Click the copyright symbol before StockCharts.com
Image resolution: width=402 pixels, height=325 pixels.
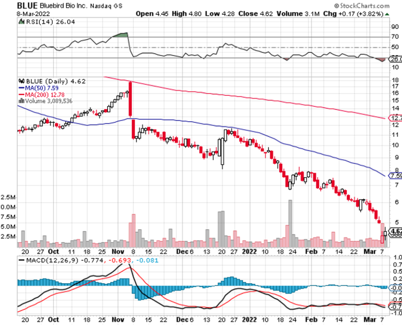point(336,7)
